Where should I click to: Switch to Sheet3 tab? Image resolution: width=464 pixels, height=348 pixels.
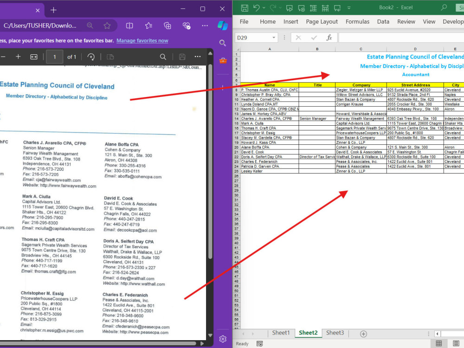pyautogui.click(x=335, y=333)
